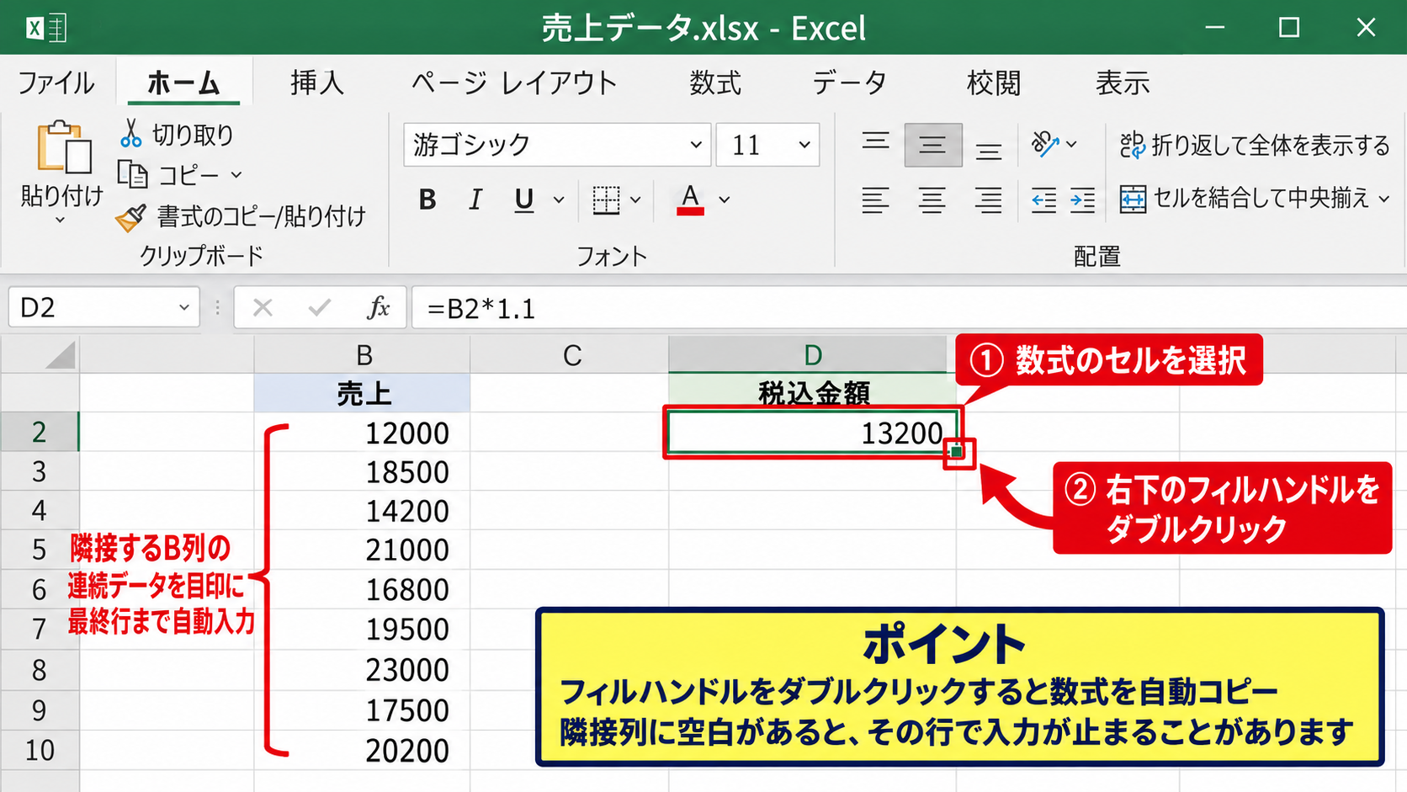Screen dimensions: 1407x792
Task: Toggle Bold formatting
Action: coord(427,199)
